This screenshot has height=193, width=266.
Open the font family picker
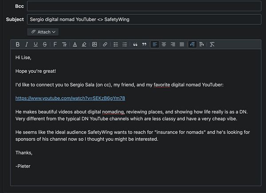point(55,44)
